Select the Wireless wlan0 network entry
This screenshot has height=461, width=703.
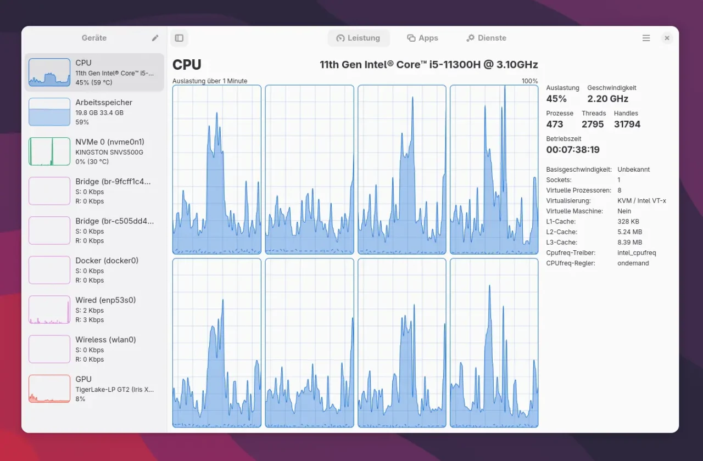(x=94, y=349)
